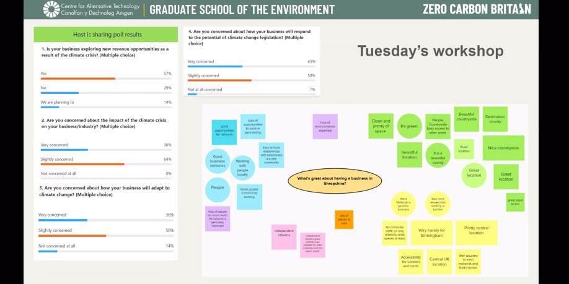Image resolution: width=569 pixels, height=284 pixels.
Task: Select the 'West Midlands is good for business' circle
Action: [403, 204]
